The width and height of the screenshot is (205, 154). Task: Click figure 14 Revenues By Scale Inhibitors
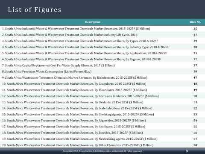(77, 108)
